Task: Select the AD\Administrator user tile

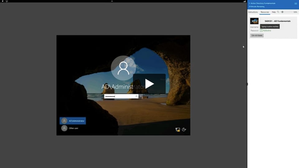Action: (x=73, y=121)
